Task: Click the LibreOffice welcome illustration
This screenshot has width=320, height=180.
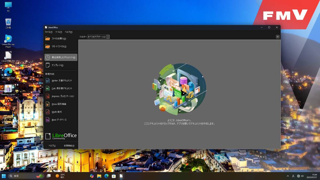Action: (x=179, y=89)
